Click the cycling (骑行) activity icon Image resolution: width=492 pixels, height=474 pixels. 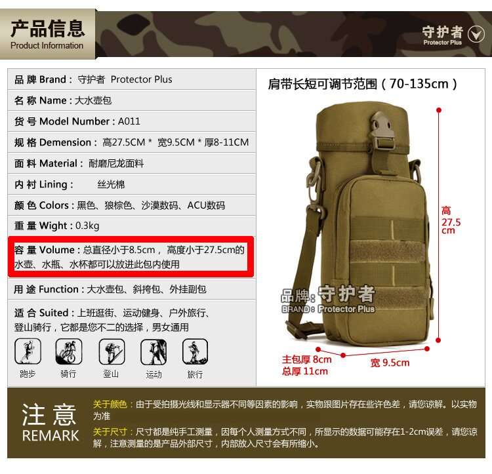pyautogui.click(x=69, y=351)
